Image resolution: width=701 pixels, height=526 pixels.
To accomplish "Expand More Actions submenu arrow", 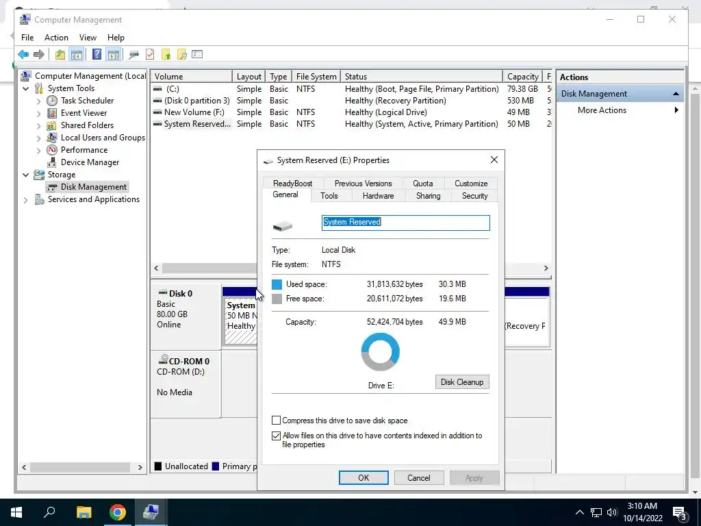I will (x=676, y=110).
